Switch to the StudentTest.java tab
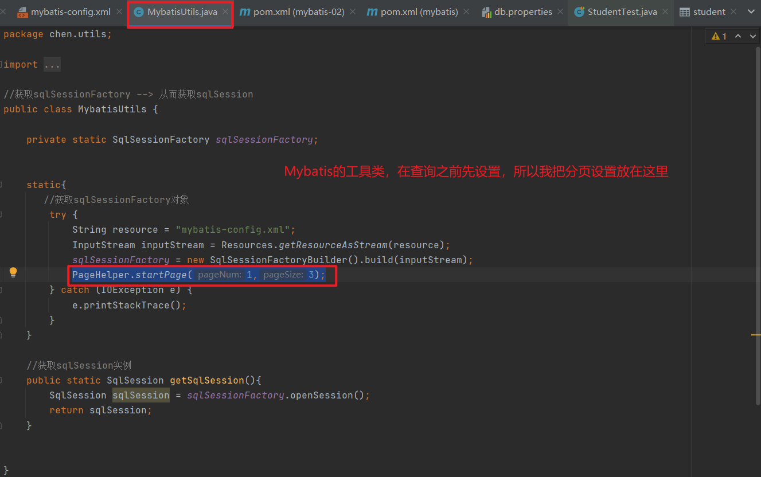Screen dimensions: 761x477 click(621, 12)
